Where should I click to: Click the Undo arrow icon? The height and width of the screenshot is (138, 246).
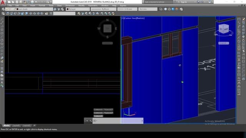[36, 2]
